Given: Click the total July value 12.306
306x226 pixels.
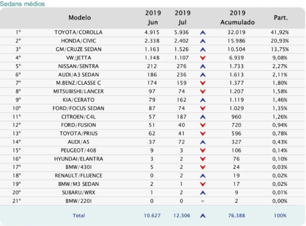Looking at the screenshot, I should [182, 215].
